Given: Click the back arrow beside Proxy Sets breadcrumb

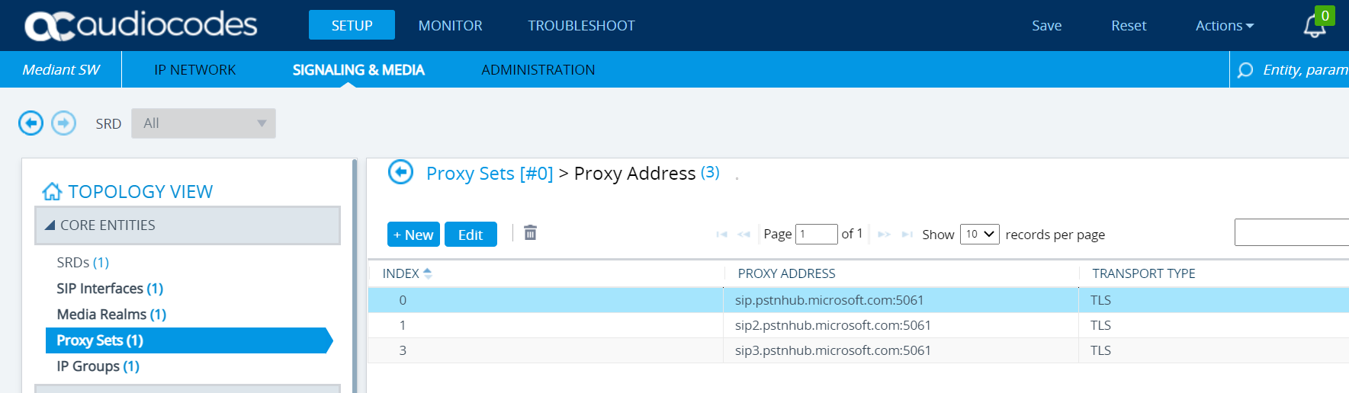Looking at the screenshot, I should point(400,172).
